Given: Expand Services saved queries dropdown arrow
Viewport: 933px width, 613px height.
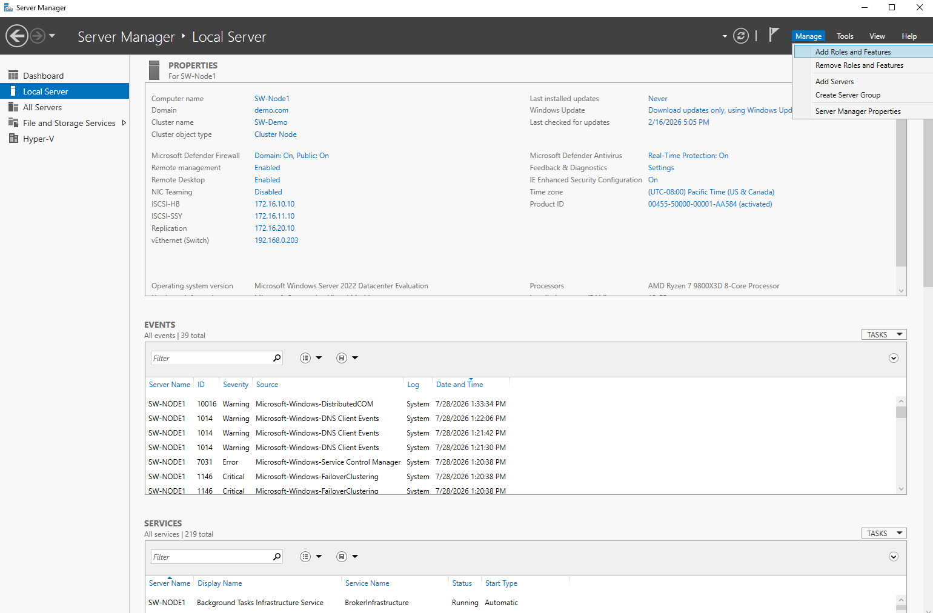Looking at the screenshot, I should click(x=355, y=557).
